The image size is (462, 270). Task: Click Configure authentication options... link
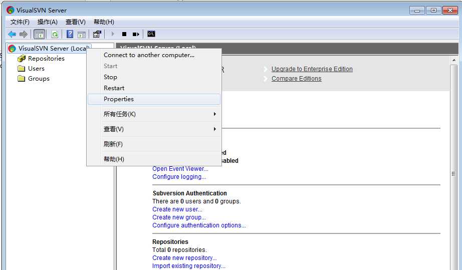(199, 225)
